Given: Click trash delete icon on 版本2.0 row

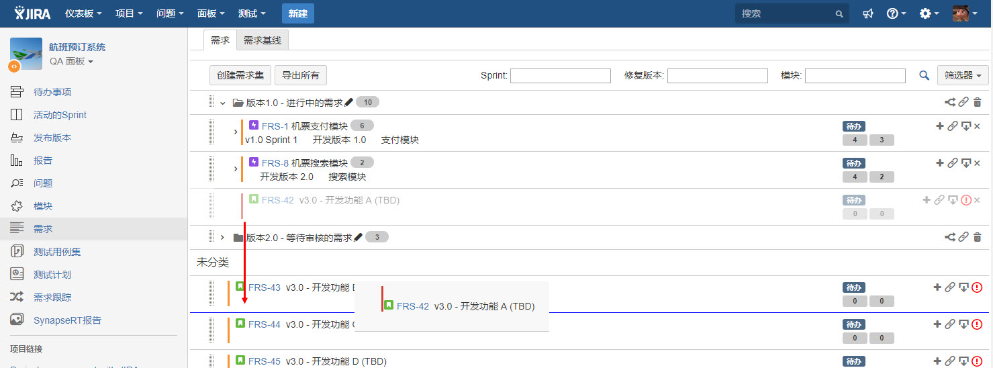Looking at the screenshot, I should coord(978,237).
